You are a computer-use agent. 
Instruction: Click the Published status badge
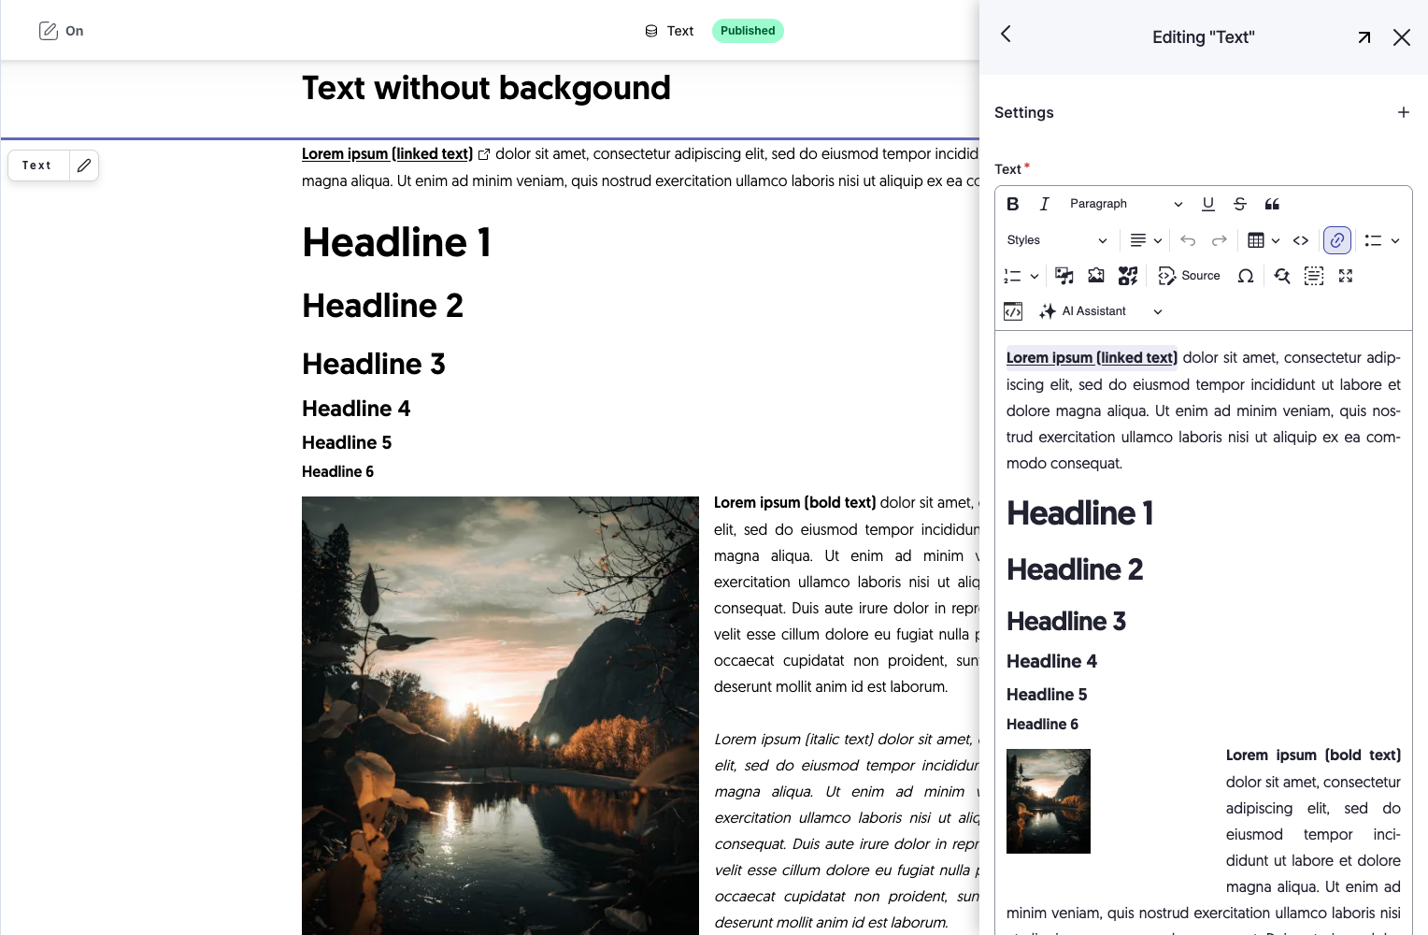pyautogui.click(x=748, y=31)
